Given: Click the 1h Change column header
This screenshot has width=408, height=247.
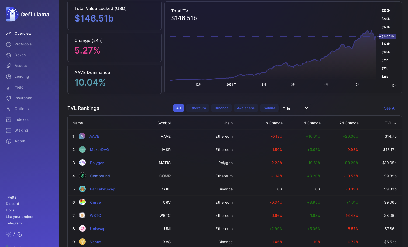Looking at the screenshot, I should pos(273,123).
